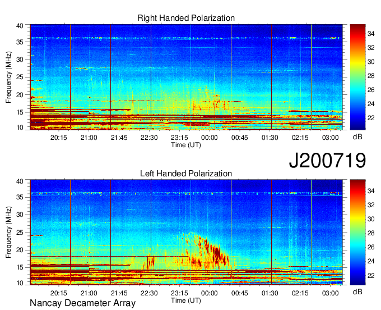Click the lower plot's Frequency (MHz) axis label

tap(8, 233)
